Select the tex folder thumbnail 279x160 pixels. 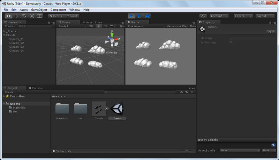(81, 109)
